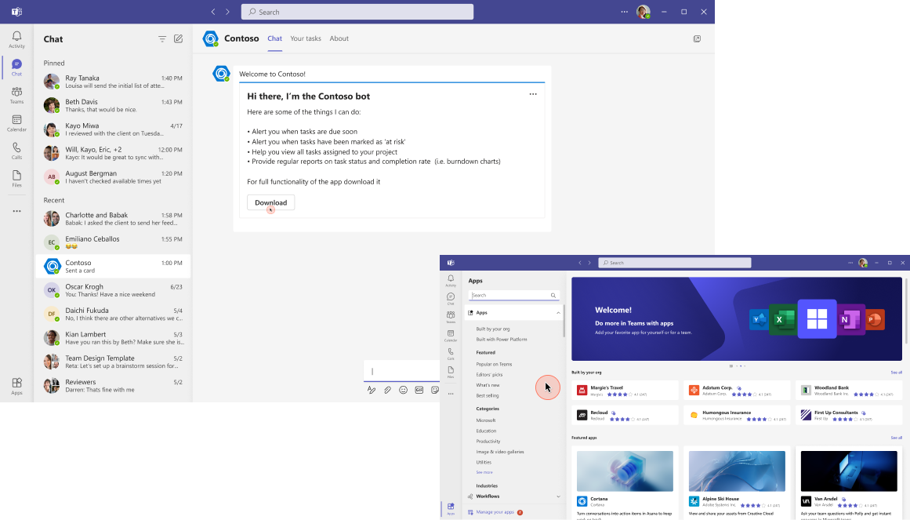
Task: Open the Ray Taneka pinned chat
Action: click(x=113, y=82)
